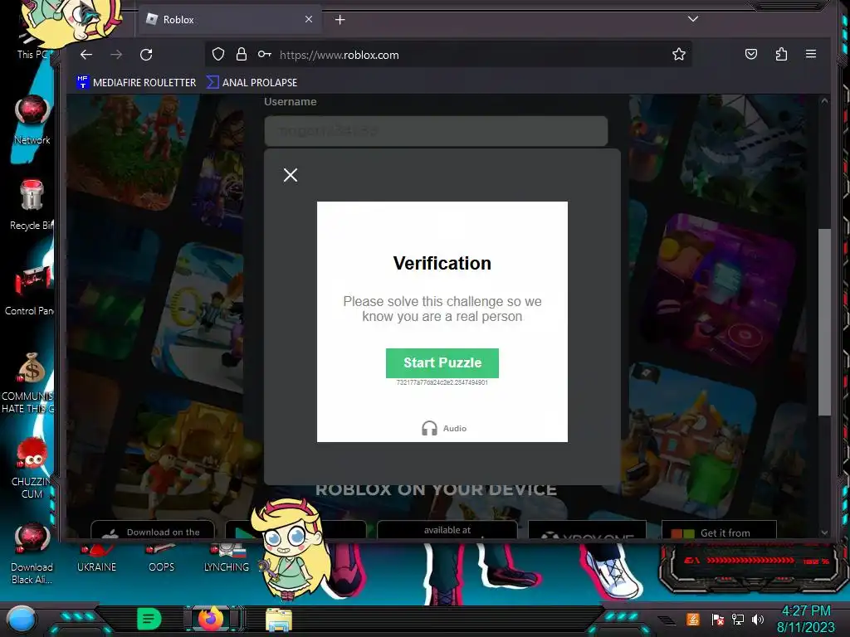The image size is (850, 637).
Task: Select the Control Panel desktop icon
Action: click(29, 291)
